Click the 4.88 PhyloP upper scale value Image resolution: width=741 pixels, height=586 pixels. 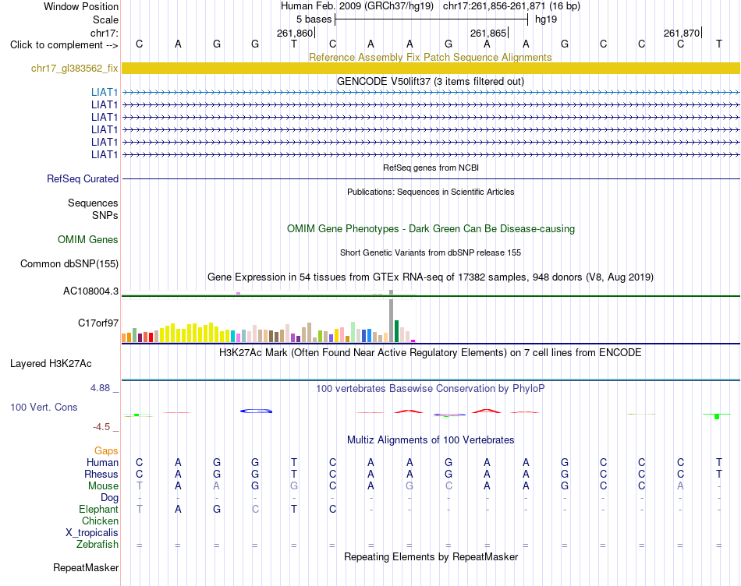pyautogui.click(x=100, y=388)
